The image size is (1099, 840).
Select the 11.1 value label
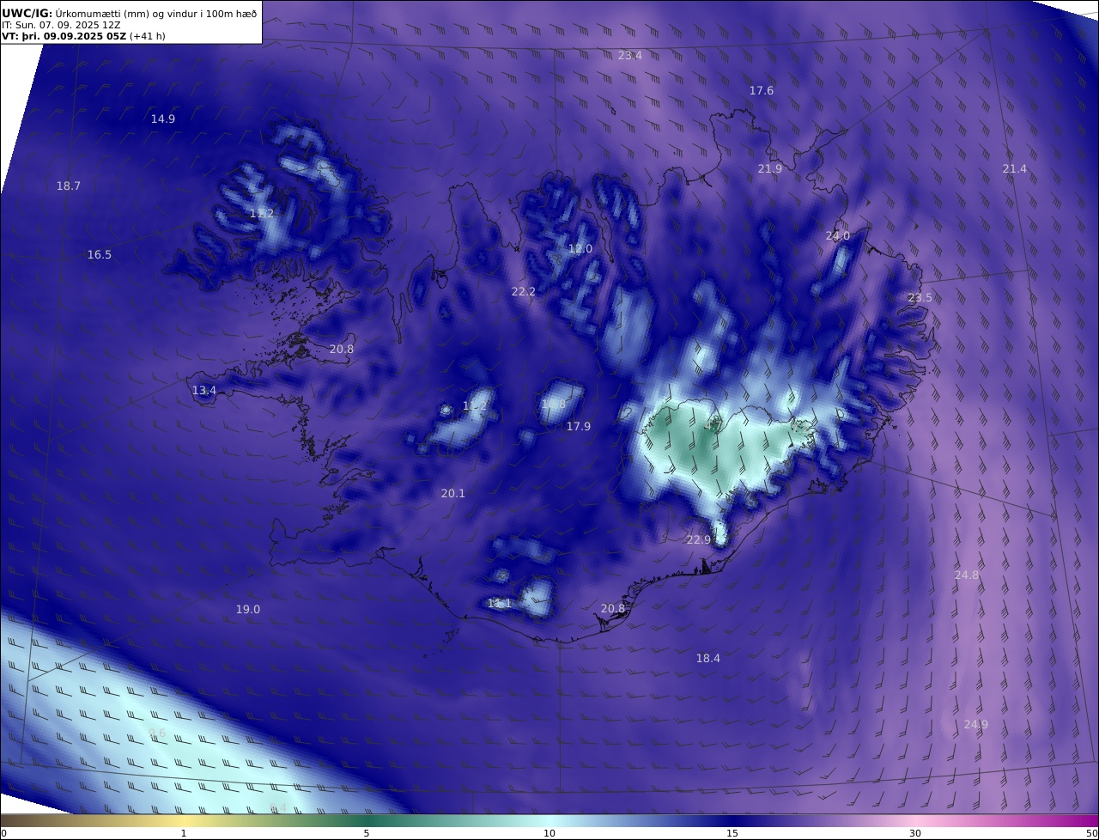point(500,603)
